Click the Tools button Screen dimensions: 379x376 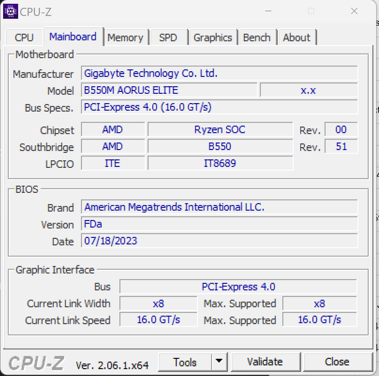point(185,362)
